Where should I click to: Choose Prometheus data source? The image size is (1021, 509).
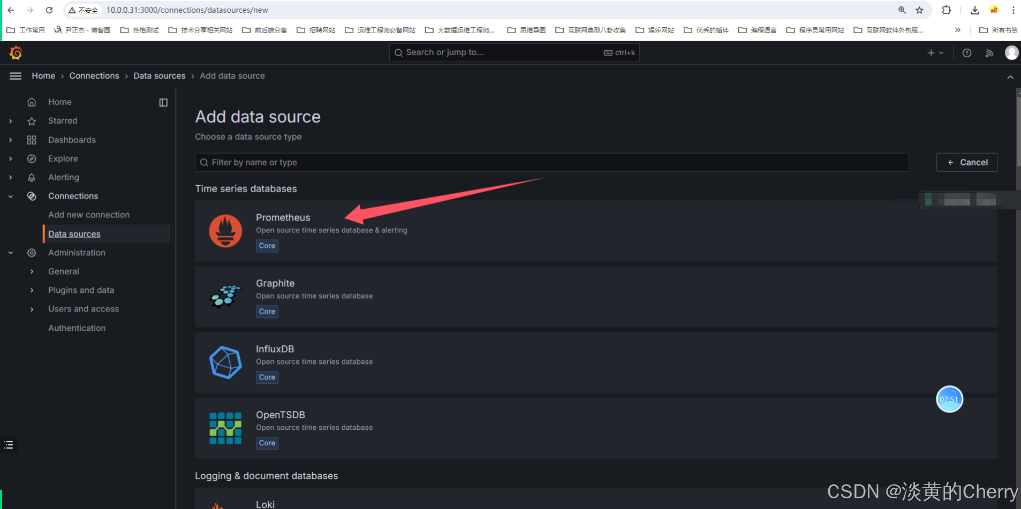596,231
